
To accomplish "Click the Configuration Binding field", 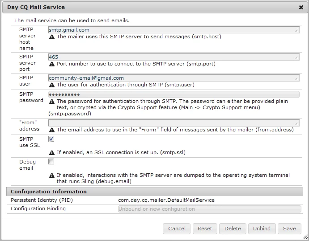I will click(210, 209).
